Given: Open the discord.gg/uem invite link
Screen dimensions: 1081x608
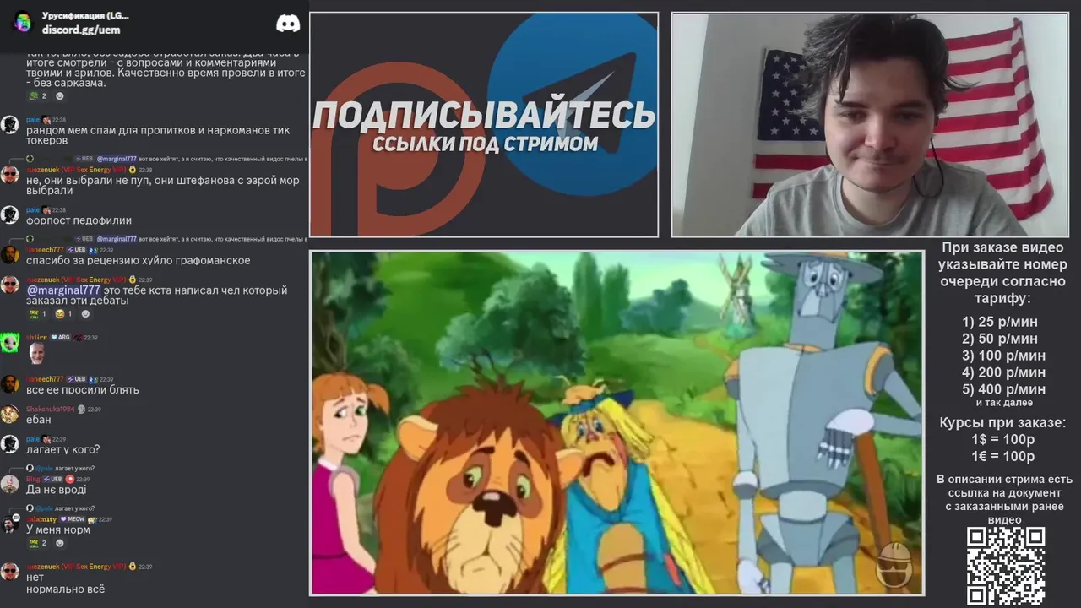Looking at the screenshot, I should [81, 30].
